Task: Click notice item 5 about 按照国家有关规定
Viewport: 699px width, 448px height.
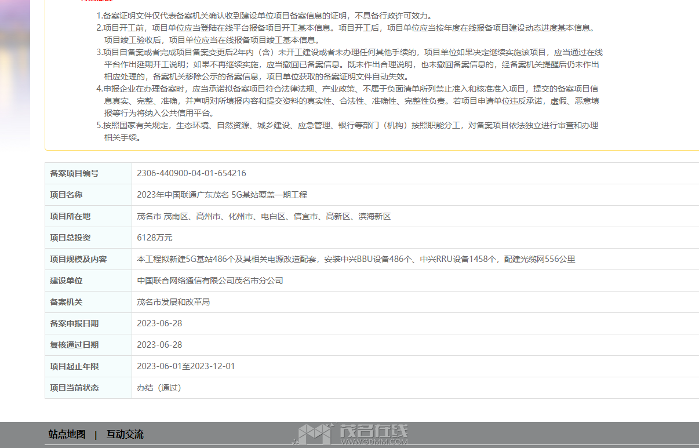Action: 347,132
